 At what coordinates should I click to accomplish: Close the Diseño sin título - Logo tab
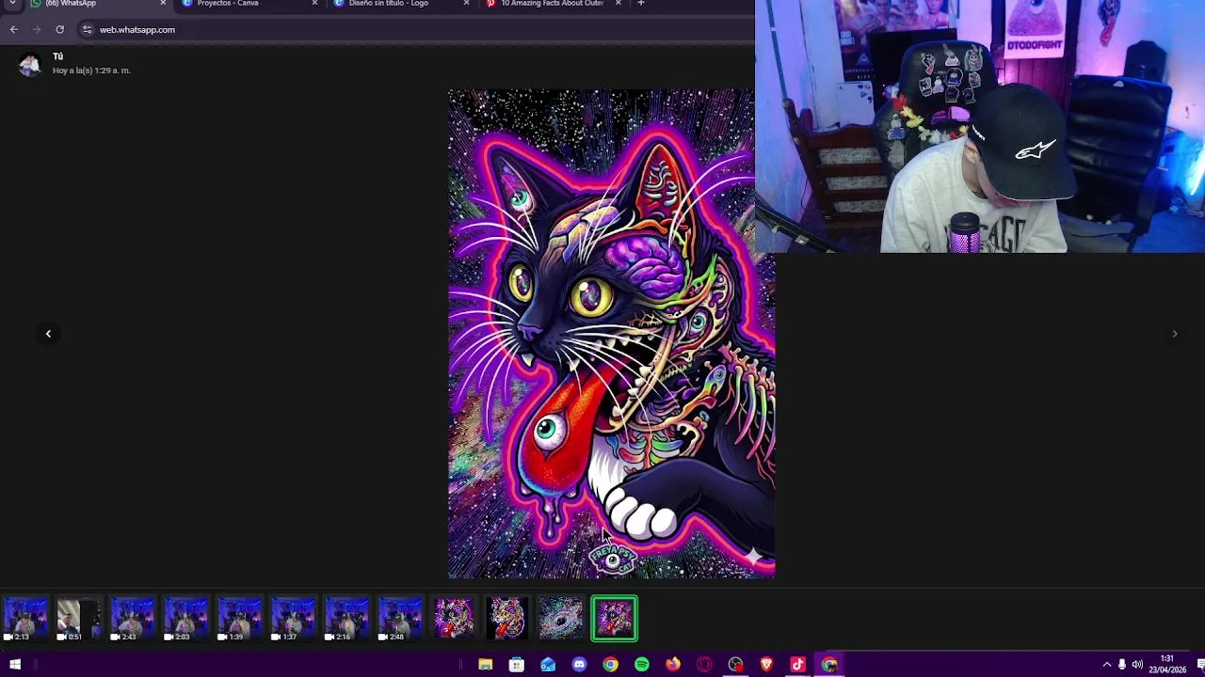click(x=466, y=4)
